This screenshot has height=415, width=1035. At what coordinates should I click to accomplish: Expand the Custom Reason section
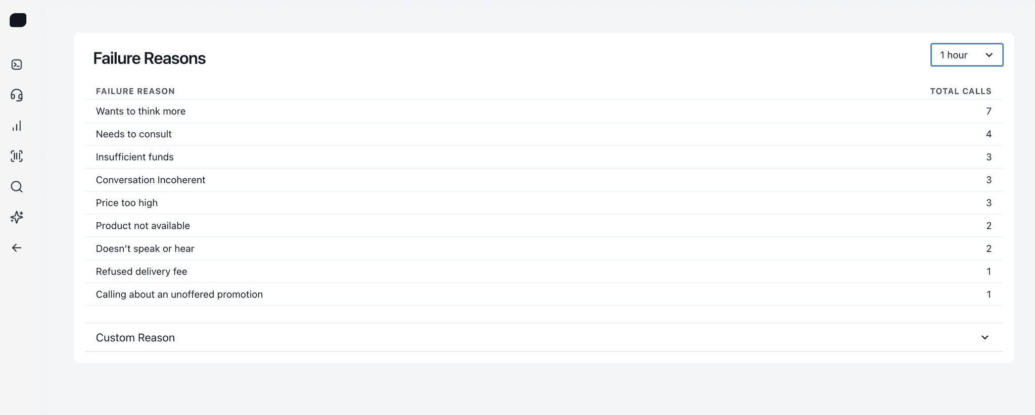tap(135, 338)
